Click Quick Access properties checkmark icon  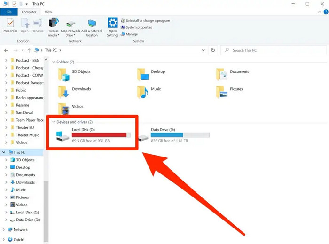[14, 4]
